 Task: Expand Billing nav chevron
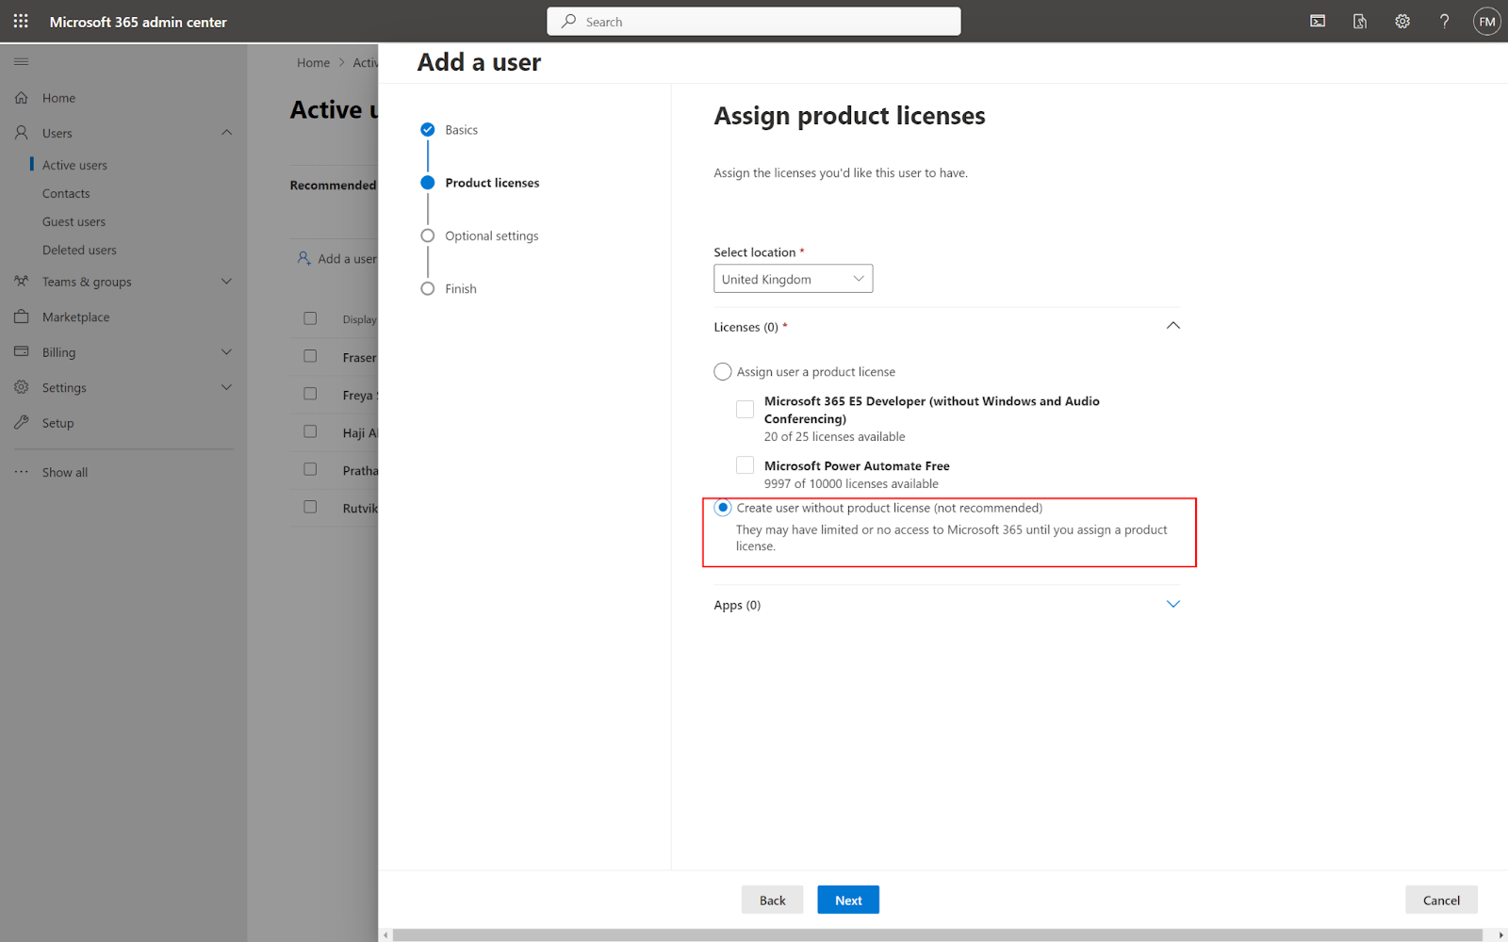(226, 351)
